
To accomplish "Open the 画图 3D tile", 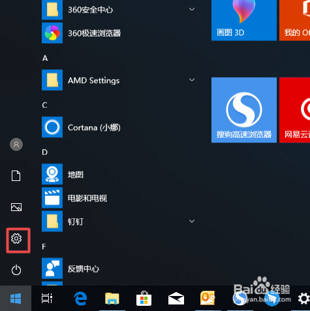I will (244, 20).
